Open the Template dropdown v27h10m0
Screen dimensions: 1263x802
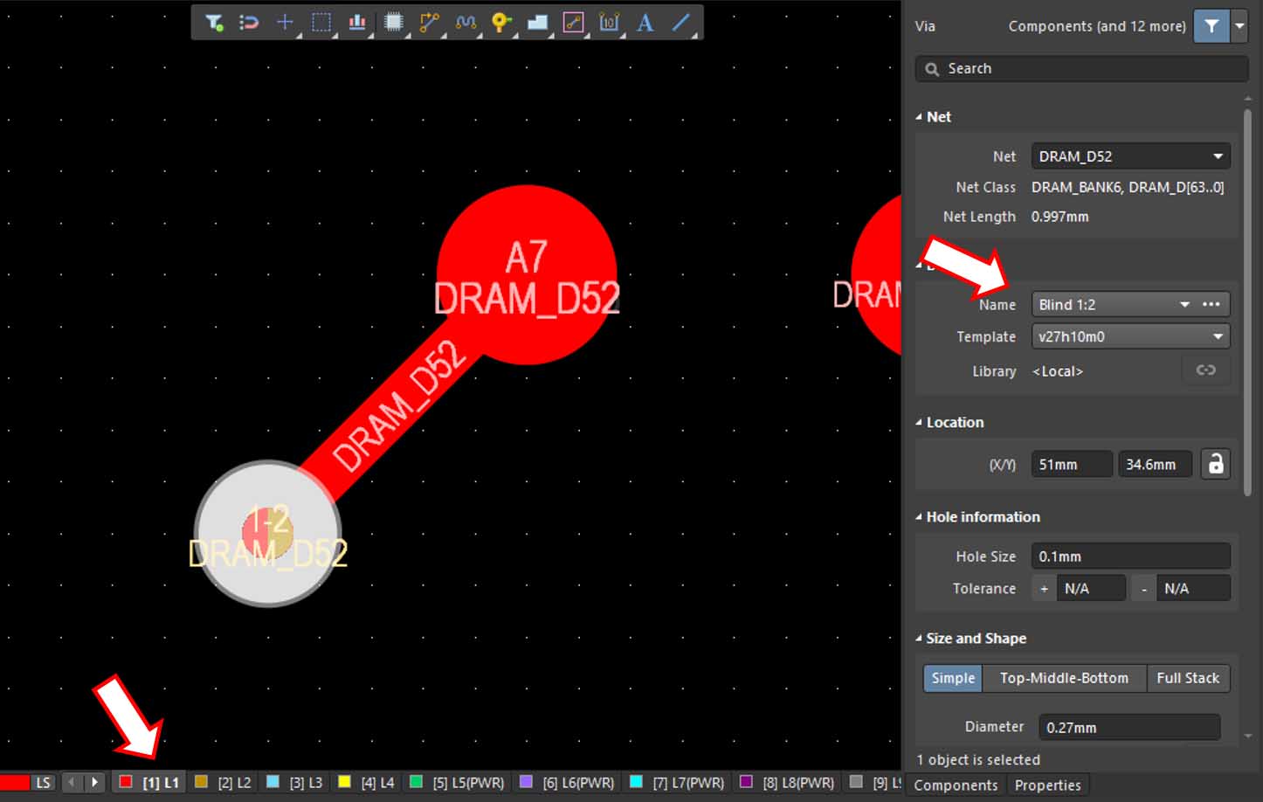point(1130,336)
